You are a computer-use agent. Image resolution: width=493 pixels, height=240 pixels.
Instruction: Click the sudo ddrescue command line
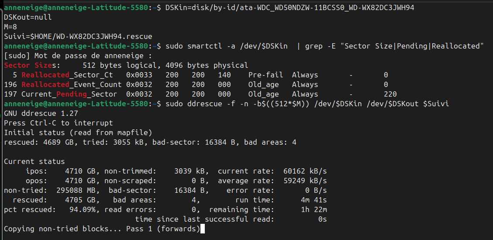pos(307,104)
